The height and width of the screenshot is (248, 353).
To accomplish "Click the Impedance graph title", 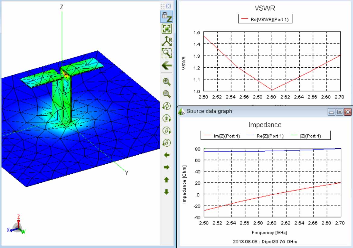I will point(265,125).
